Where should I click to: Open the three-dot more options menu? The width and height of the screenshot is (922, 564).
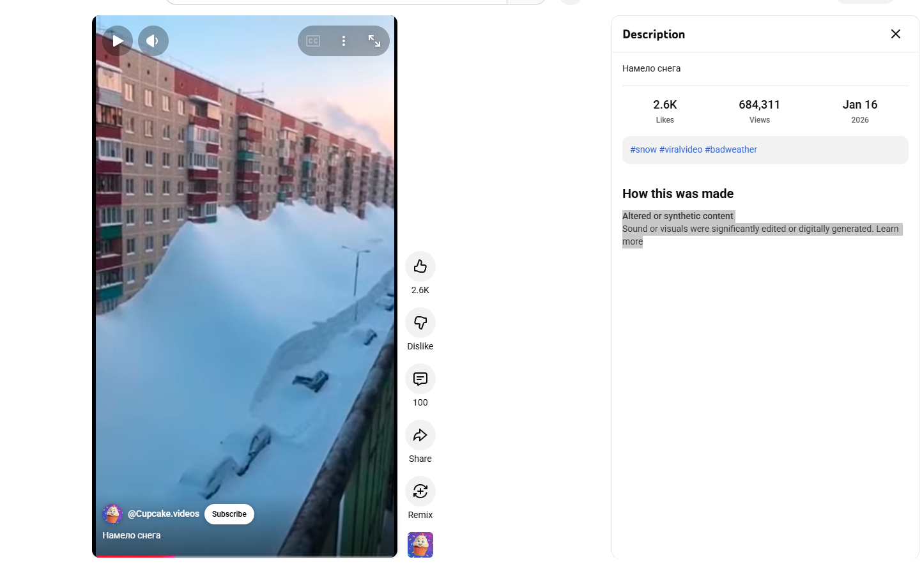[x=344, y=41]
